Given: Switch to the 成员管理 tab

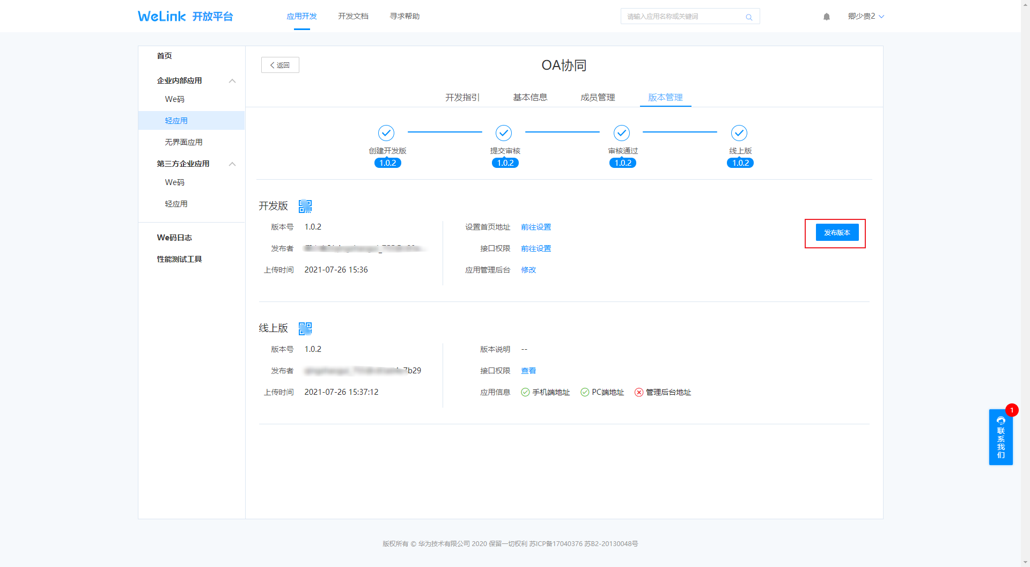Looking at the screenshot, I should pos(597,97).
